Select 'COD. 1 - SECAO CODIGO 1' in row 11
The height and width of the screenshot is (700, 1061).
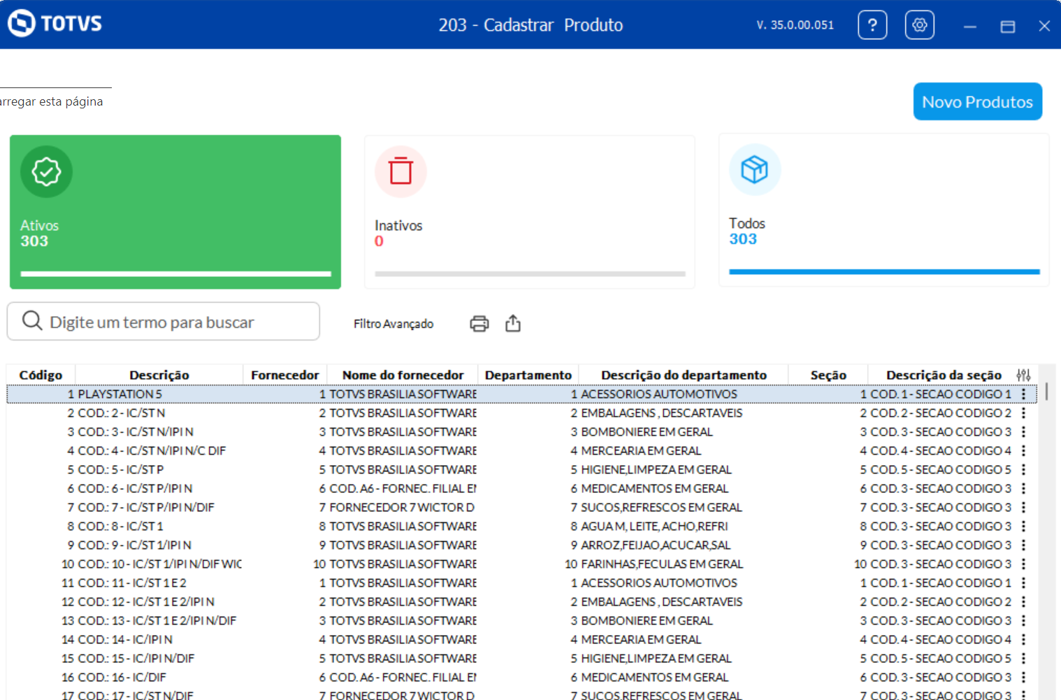[x=941, y=583]
